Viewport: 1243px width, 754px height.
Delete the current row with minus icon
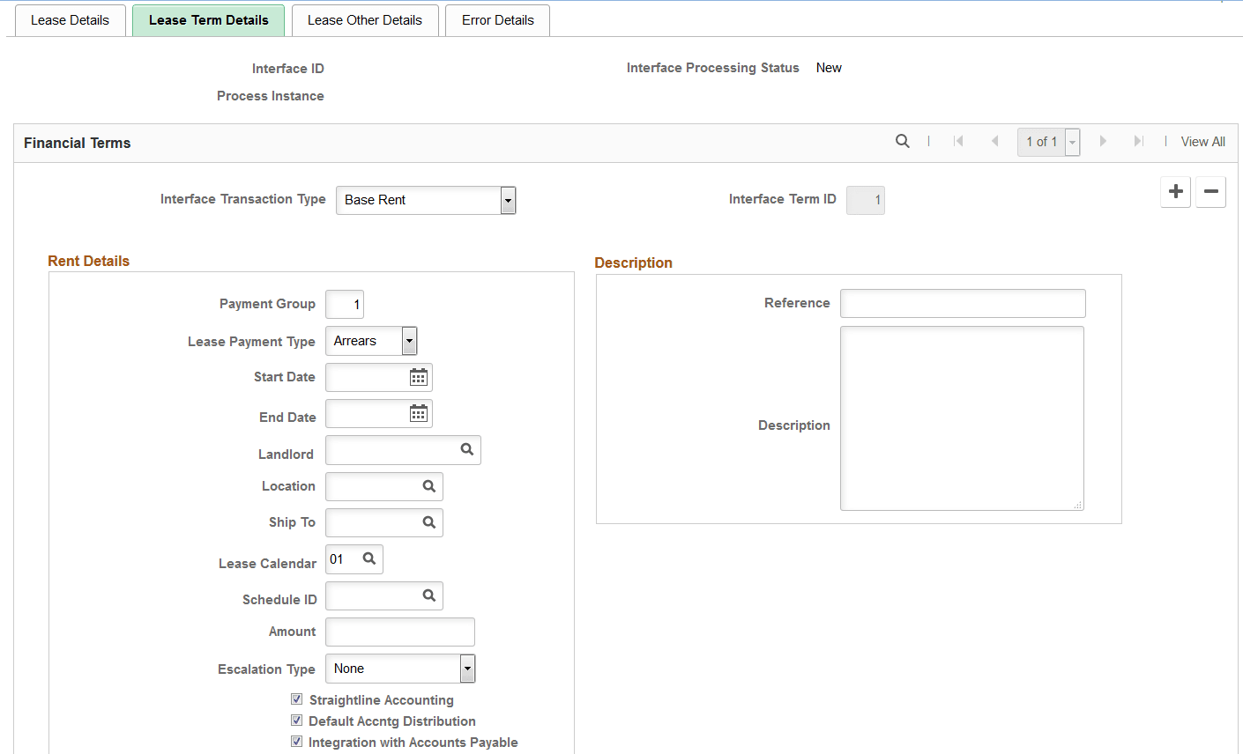[x=1210, y=192]
